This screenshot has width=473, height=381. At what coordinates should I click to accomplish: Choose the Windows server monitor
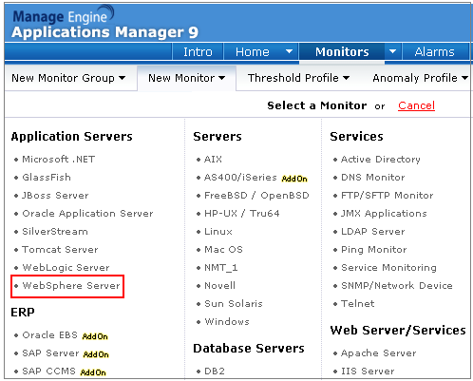(x=227, y=322)
